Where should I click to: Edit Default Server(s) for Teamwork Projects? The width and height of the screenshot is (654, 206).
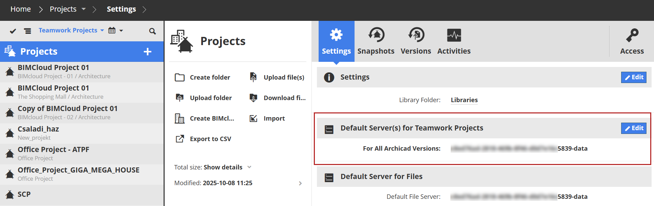click(x=633, y=128)
